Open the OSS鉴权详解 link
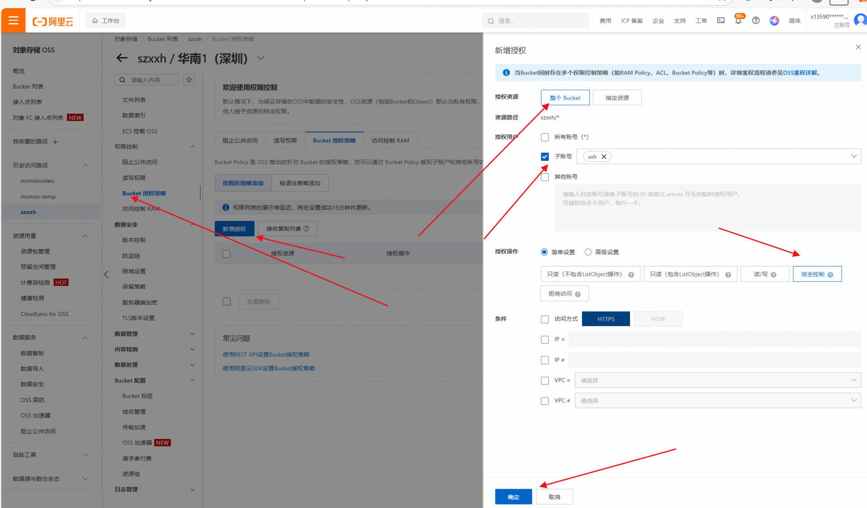 pyautogui.click(x=800, y=73)
